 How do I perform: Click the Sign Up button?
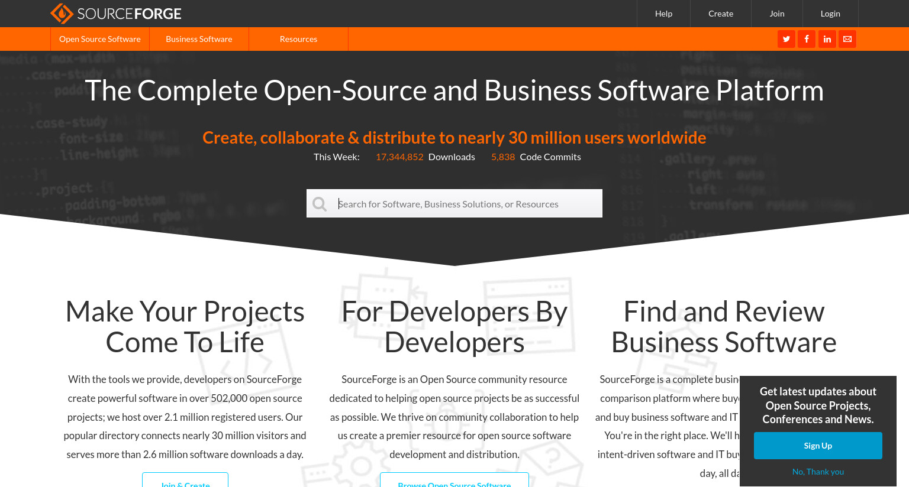(x=818, y=446)
